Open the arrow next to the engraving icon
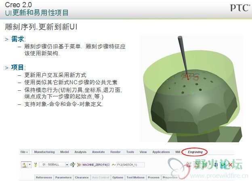 pos(30,164)
